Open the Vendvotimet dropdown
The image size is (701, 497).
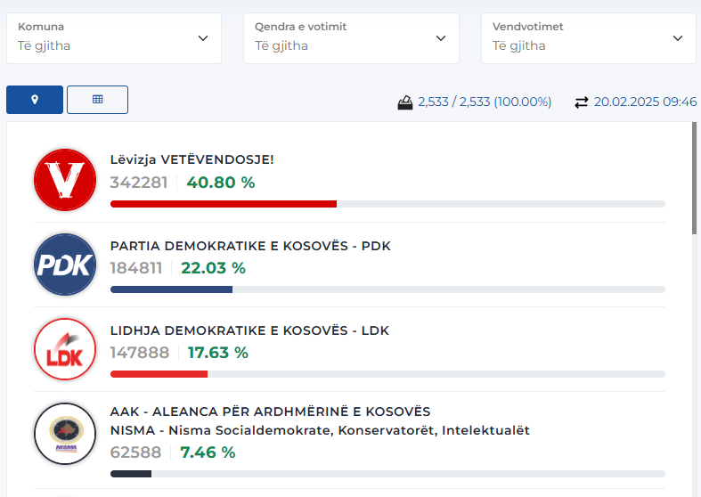coord(588,37)
